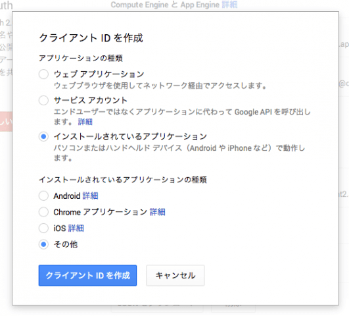Open 詳細 link after Compute Engine と App Engine
Image resolution: width=349 pixels, height=316 pixels.
pos(229,5)
